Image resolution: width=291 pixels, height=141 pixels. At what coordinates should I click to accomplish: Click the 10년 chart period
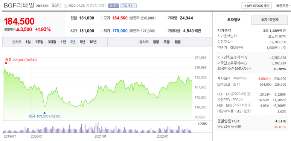pyautogui.click(x=93, y=42)
